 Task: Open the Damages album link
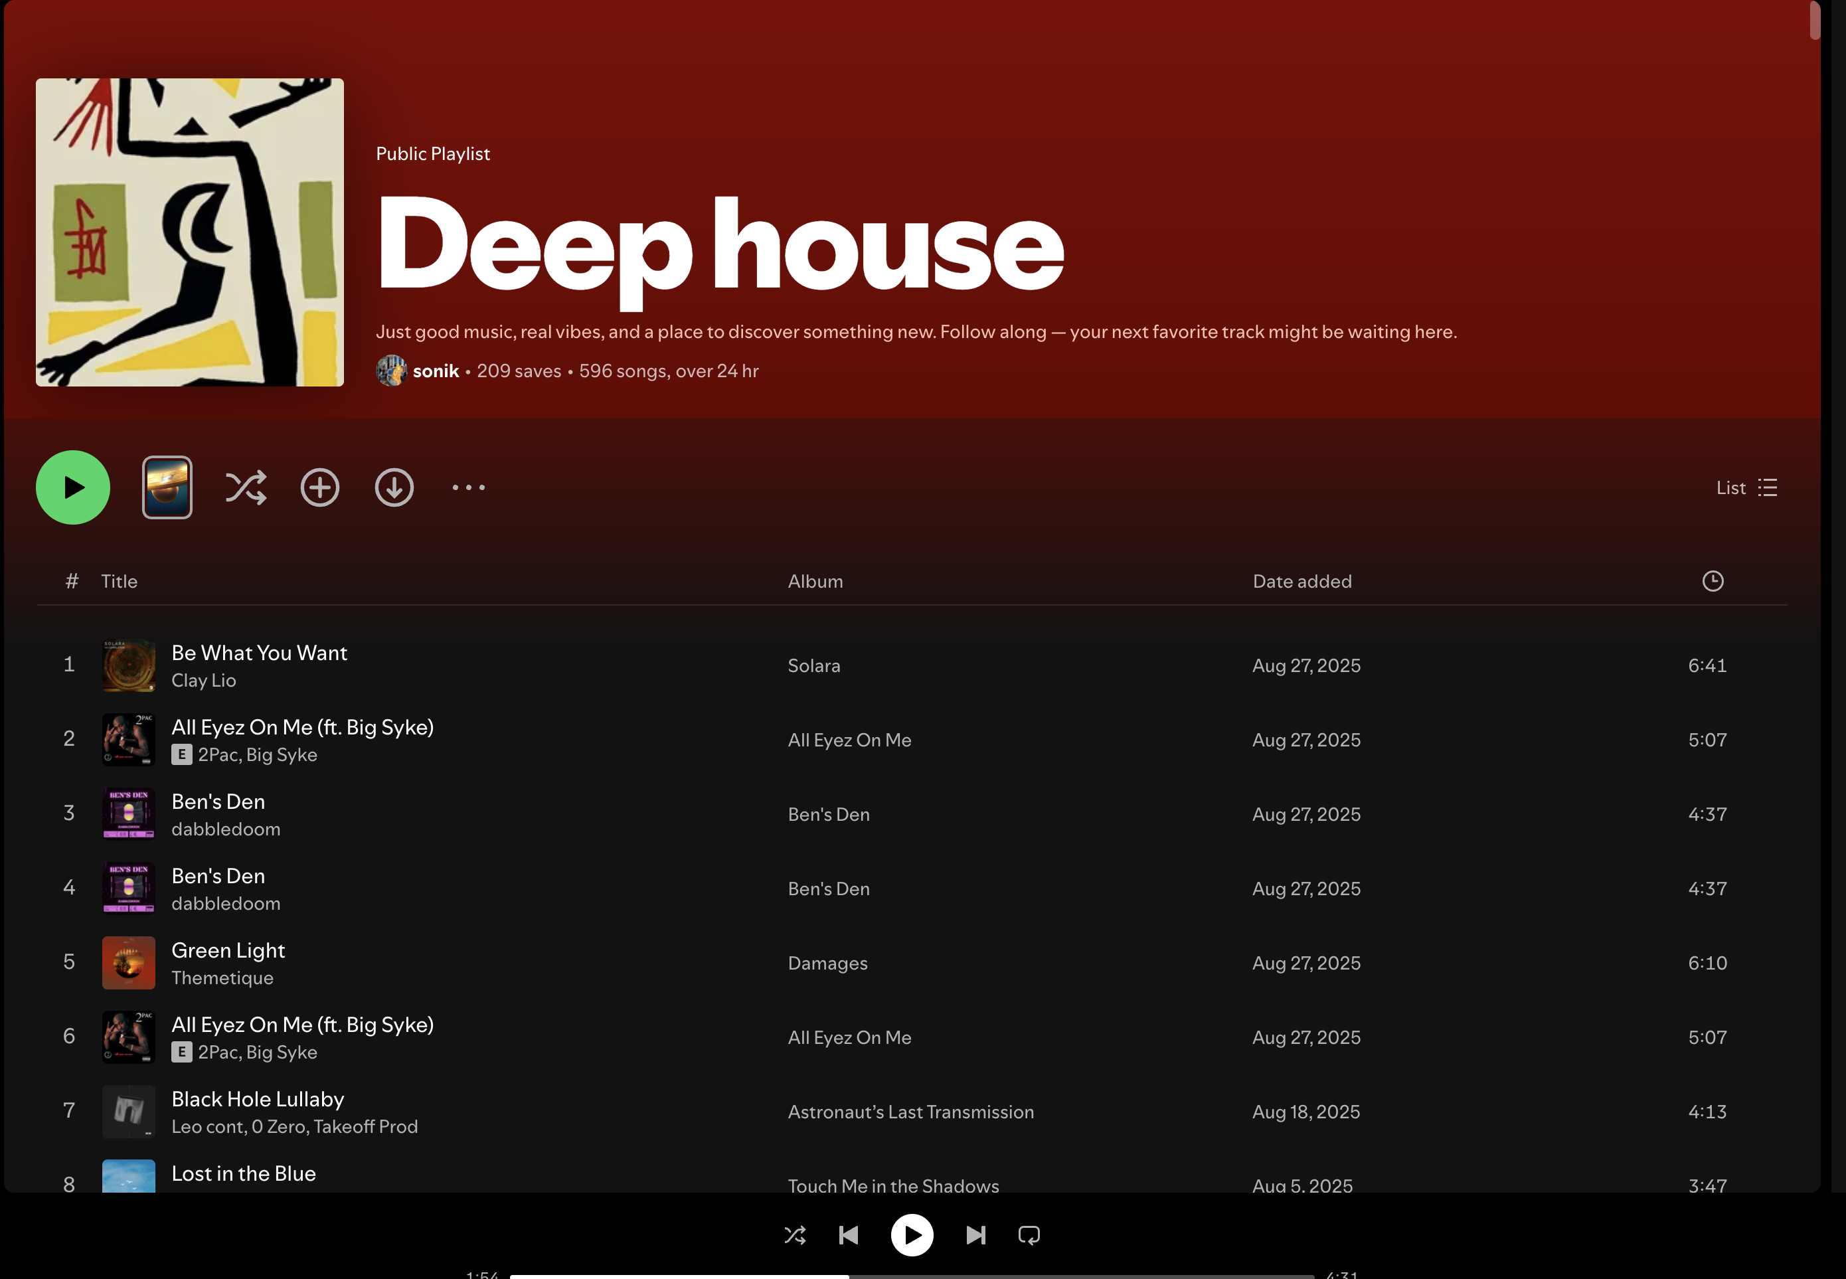(827, 962)
